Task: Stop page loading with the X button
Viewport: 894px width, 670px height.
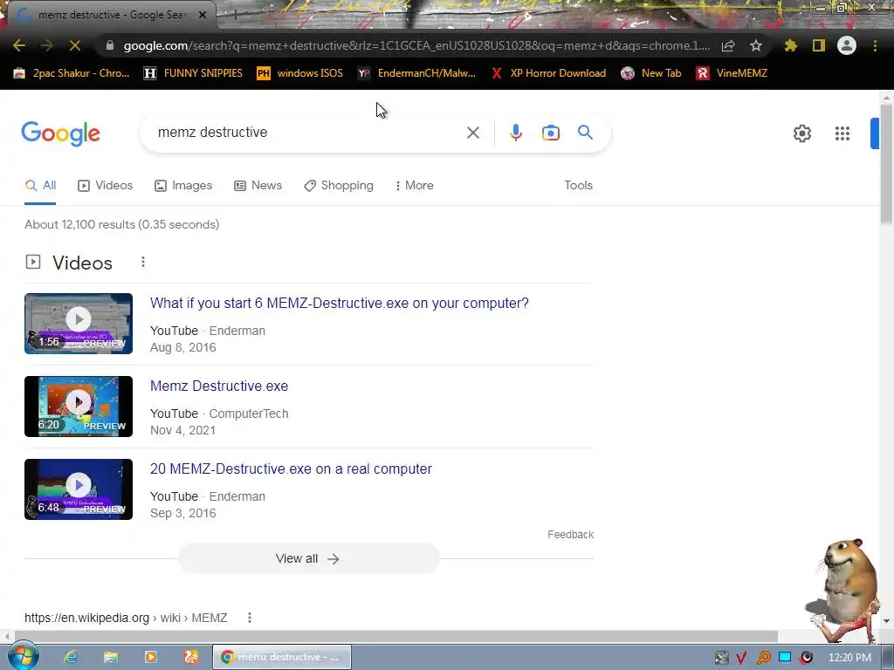Action: [x=75, y=45]
